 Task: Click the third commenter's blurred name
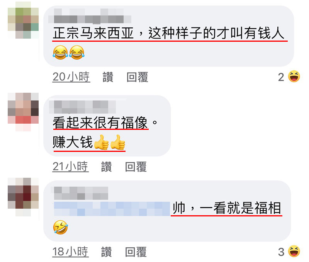point(81,193)
